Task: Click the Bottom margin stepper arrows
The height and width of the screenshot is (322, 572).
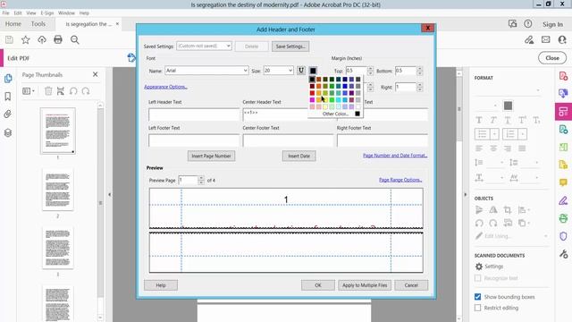Action: pos(419,71)
